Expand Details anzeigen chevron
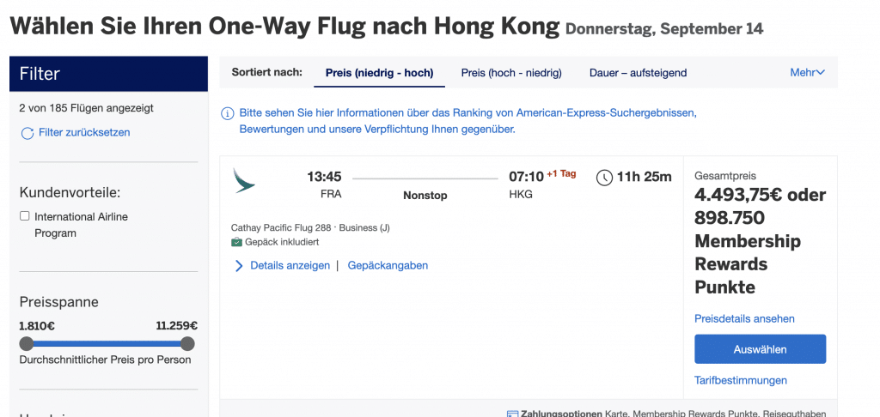Viewport: 880px width, 417px height. (x=239, y=266)
